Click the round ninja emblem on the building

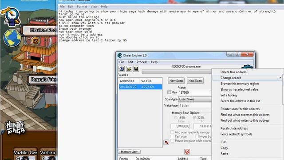pyautogui.click(x=35, y=41)
